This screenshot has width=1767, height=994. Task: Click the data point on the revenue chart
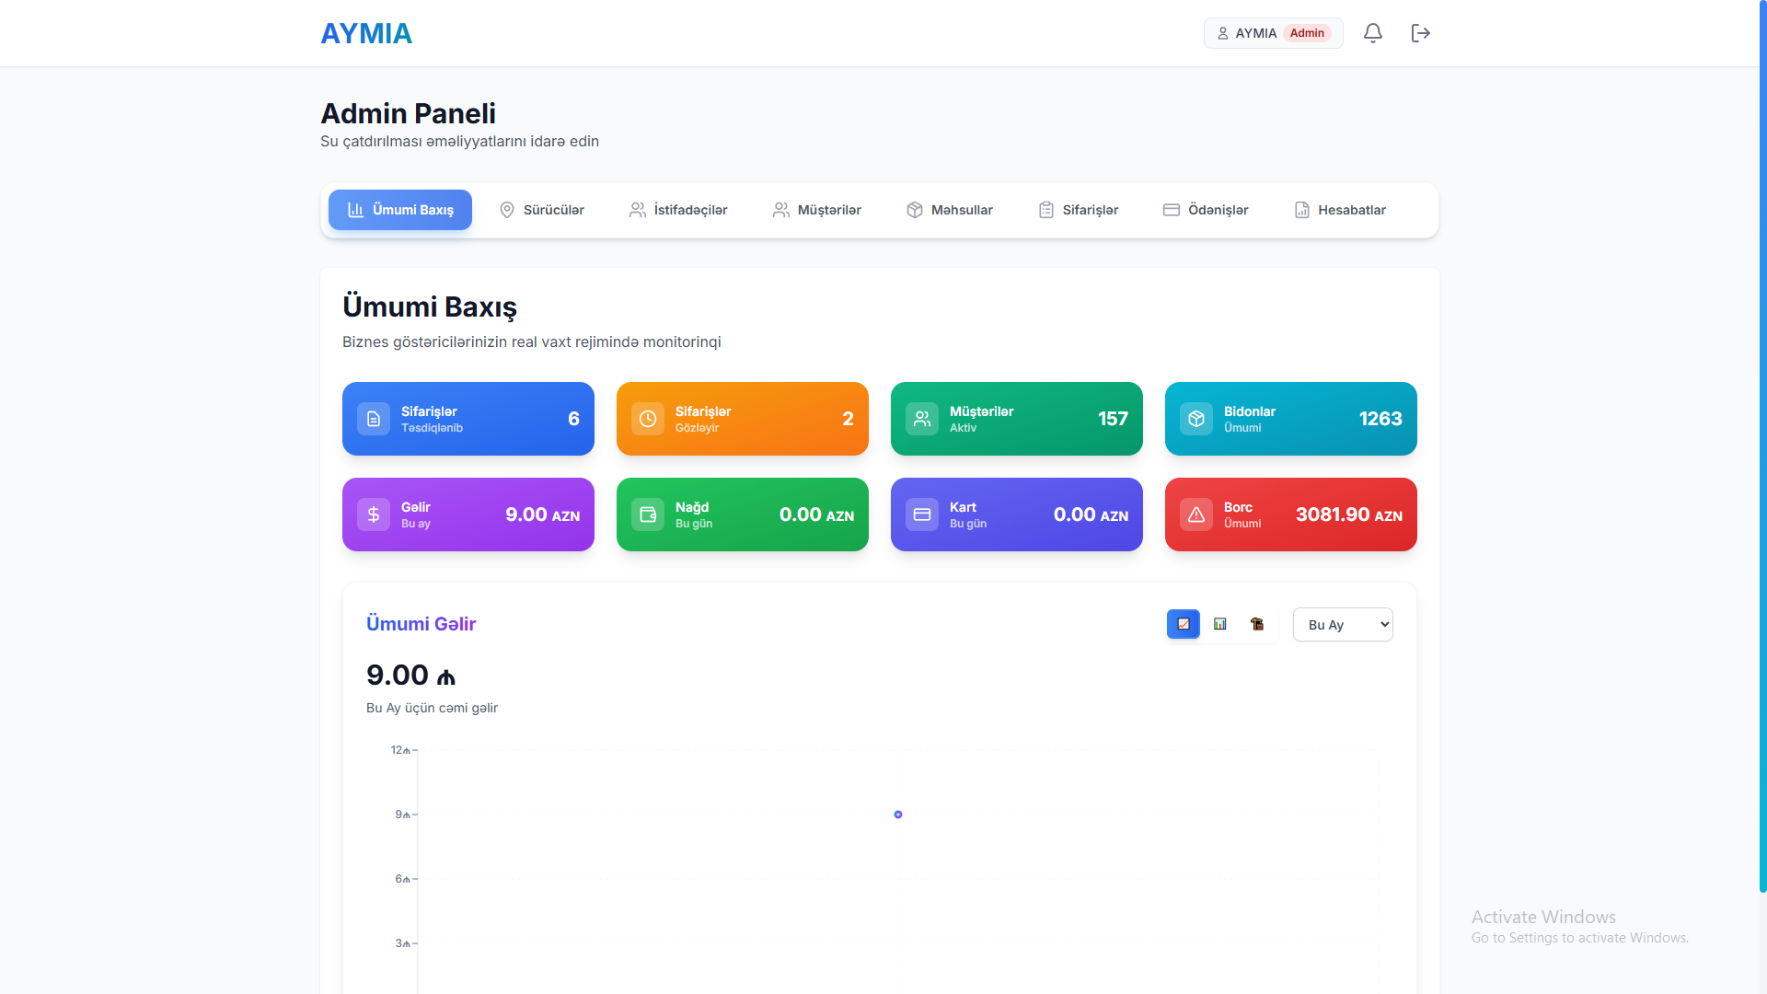click(x=898, y=815)
